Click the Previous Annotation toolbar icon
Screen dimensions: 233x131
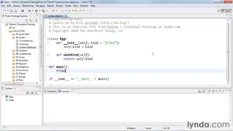point(69,11)
